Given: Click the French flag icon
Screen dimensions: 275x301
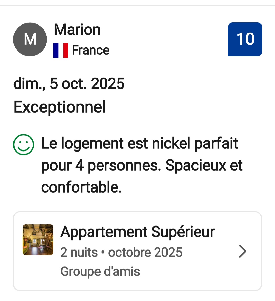Looking at the screenshot, I should click(61, 50).
